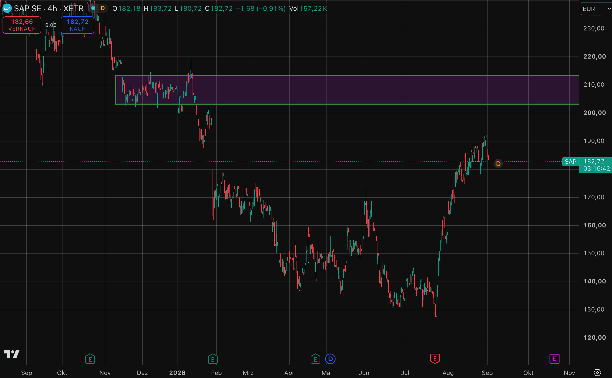
Task: Click the Jul label on time axis
Action: 405,373
